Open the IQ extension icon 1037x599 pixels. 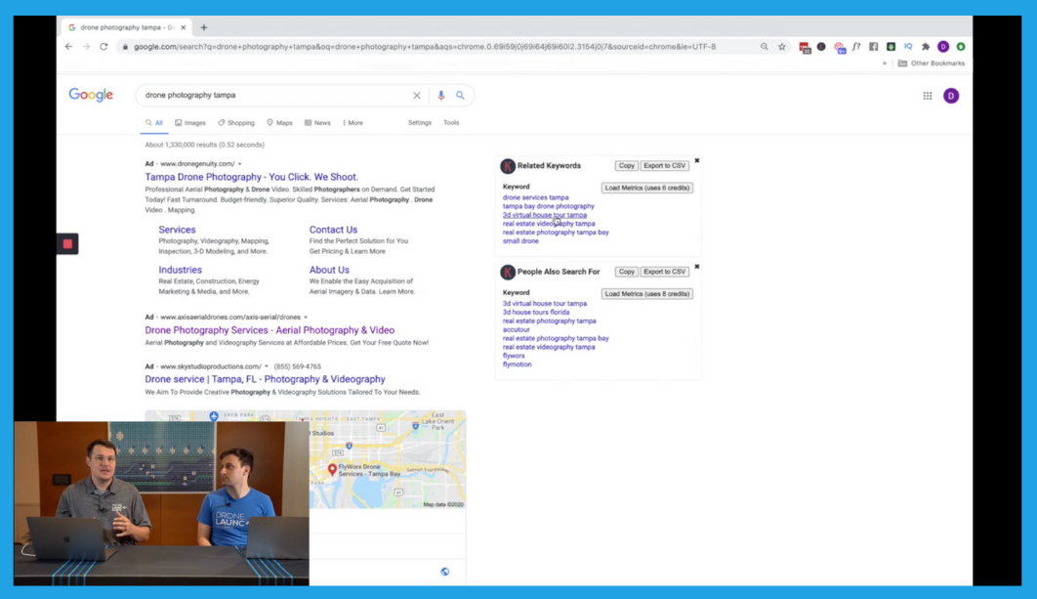[908, 46]
